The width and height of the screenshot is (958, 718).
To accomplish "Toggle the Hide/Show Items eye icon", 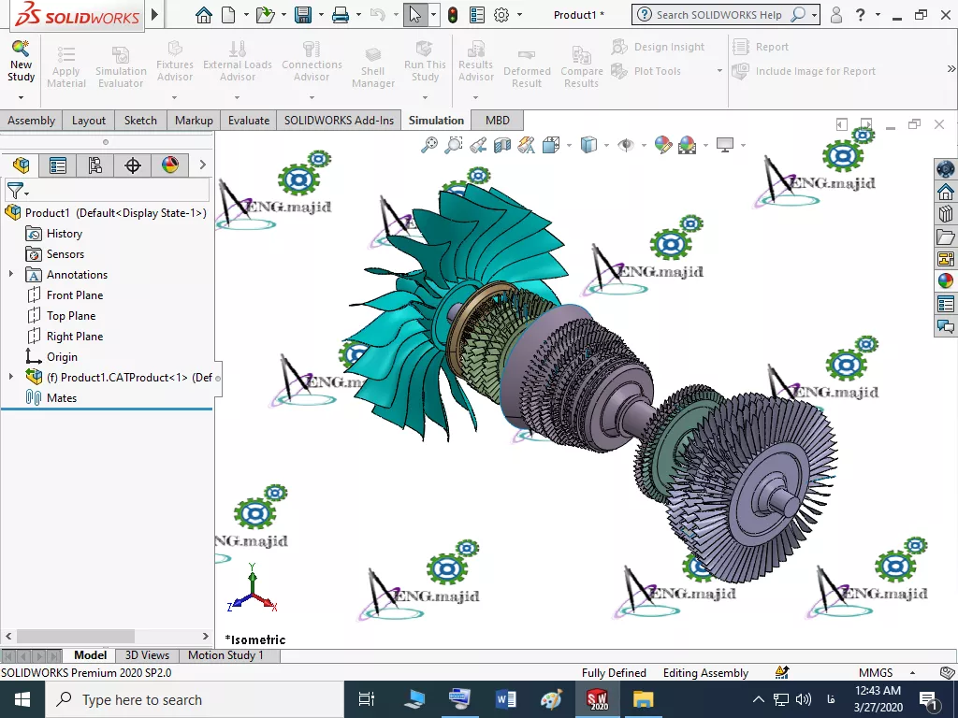I will click(x=626, y=145).
